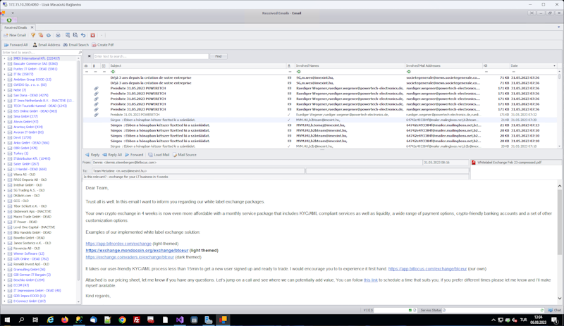Click the red delete X icon

coord(92,35)
